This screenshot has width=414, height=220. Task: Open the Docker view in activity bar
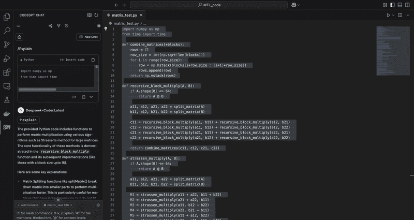(7, 113)
